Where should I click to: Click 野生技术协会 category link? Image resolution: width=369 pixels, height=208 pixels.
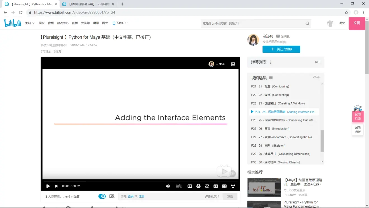58,45
